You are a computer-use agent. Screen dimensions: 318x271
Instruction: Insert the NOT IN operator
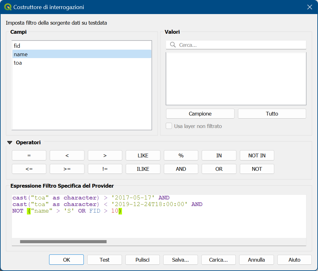pyautogui.click(x=257, y=155)
